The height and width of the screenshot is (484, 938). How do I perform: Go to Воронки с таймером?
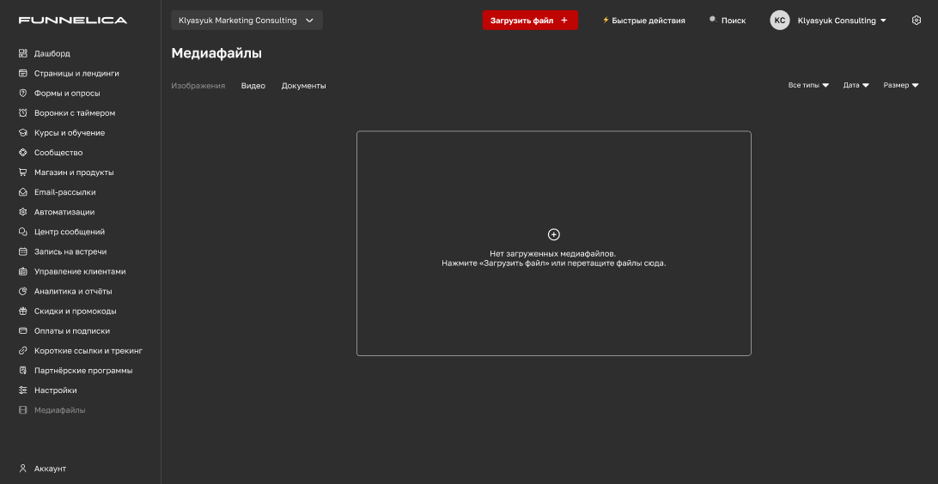75,113
